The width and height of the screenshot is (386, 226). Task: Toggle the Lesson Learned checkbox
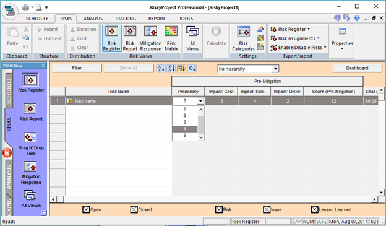[x=315, y=209]
